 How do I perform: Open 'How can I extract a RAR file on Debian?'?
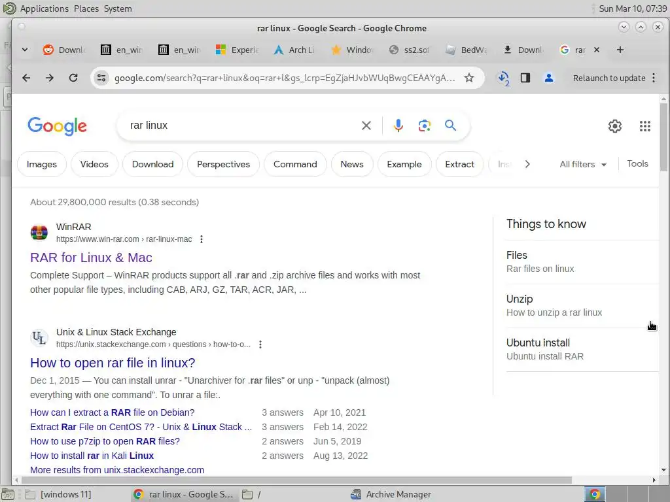point(113,412)
